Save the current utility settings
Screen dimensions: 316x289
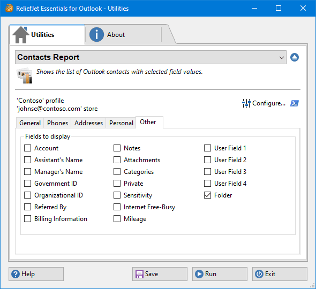[x=160, y=274]
